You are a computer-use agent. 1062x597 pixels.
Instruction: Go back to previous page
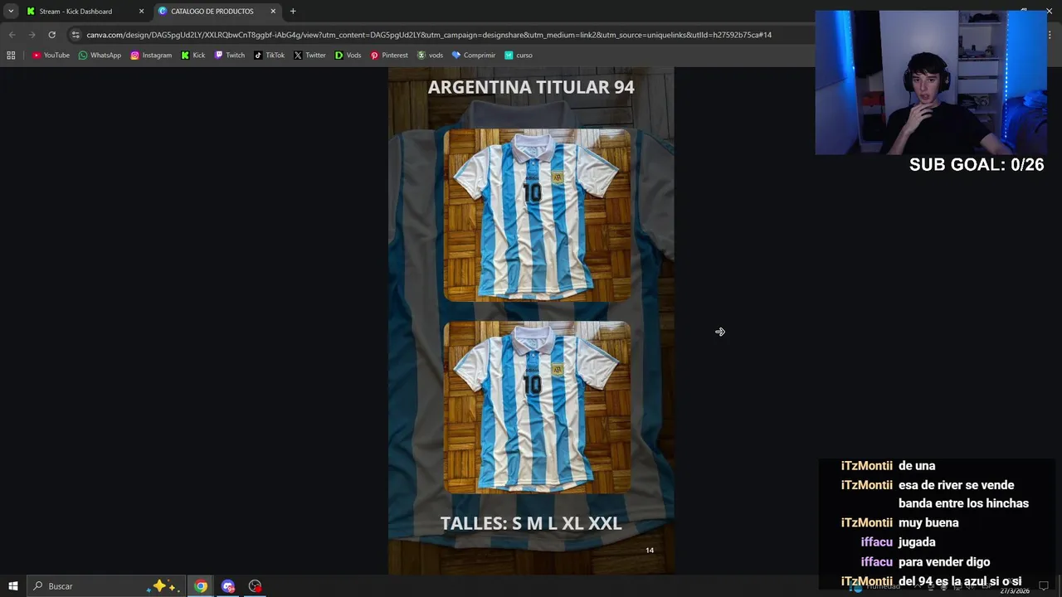tap(12, 35)
